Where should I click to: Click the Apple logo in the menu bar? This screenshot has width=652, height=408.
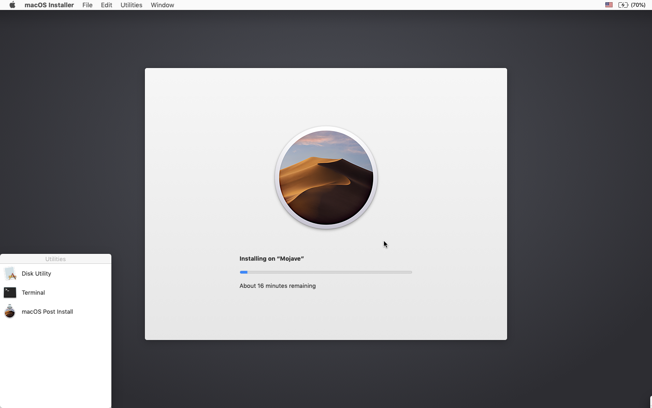coord(11,5)
